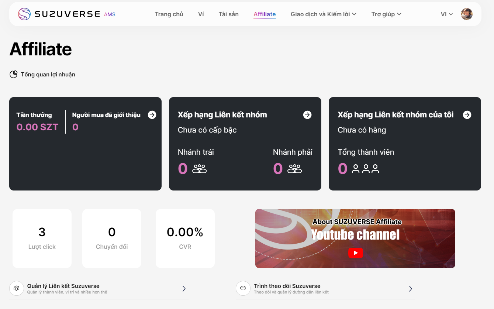The width and height of the screenshot is (494, 309).
Task: Switch to the Tài sản tab
Action: point(228,14)
